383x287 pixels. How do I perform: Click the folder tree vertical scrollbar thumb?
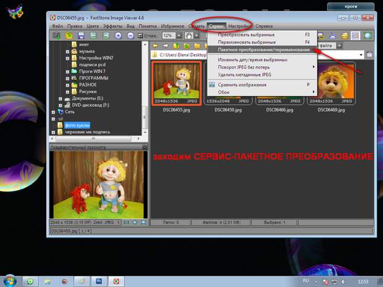coord(145,117)
